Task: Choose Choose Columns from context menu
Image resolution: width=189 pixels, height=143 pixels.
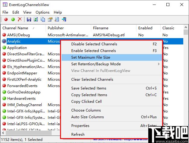Action: coord(112,110)
